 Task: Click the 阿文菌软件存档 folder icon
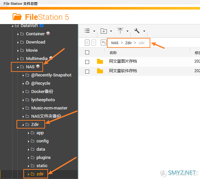100,71
